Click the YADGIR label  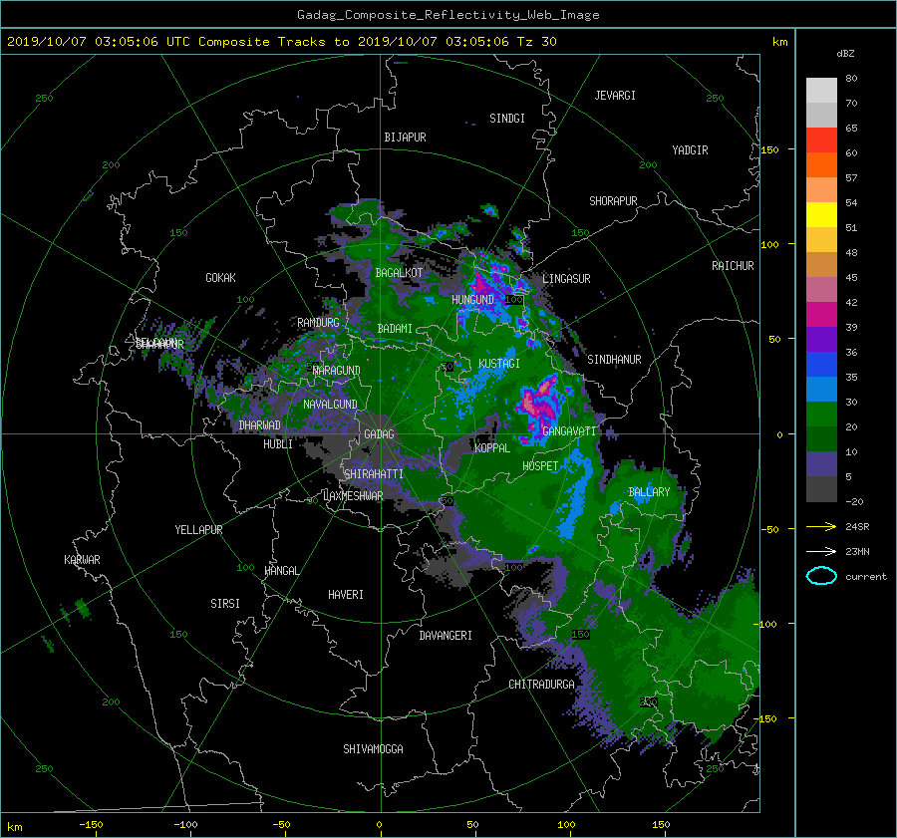click(690, 149)
